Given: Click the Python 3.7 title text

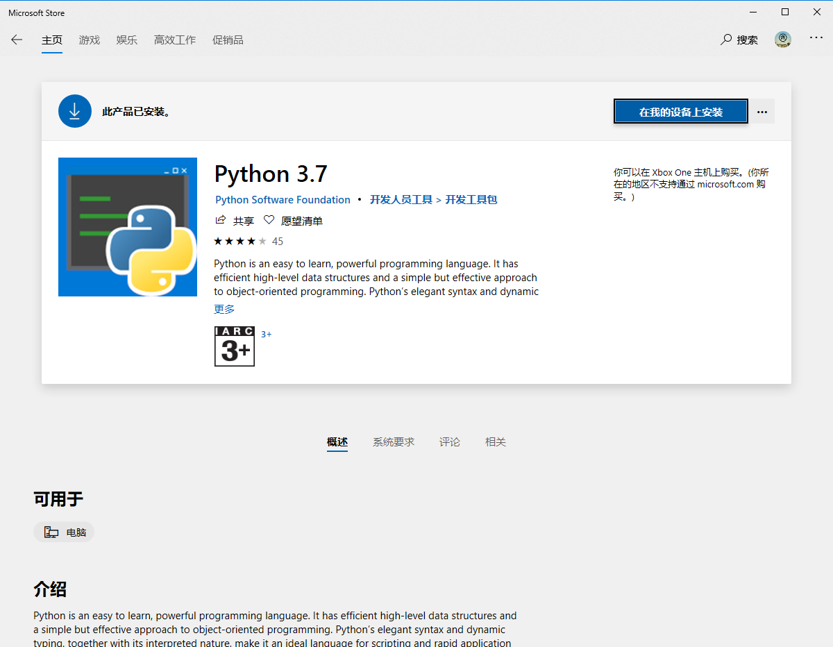Looking at the screenshot, I should tap(271, 174).
